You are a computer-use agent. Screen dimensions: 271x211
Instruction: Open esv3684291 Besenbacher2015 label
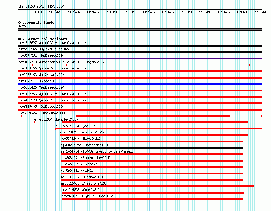(x=86, y=158)
